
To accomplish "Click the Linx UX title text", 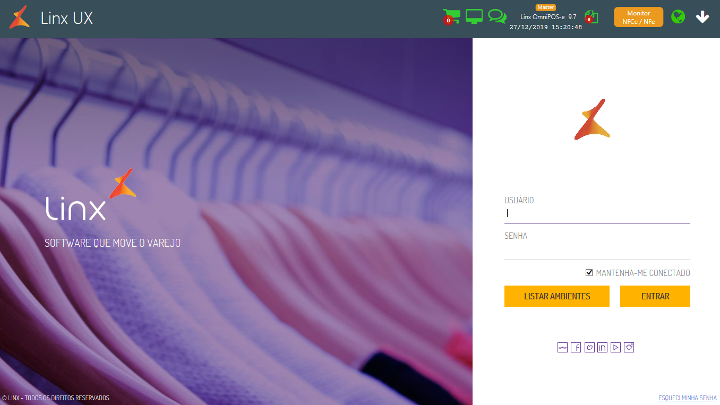I will (67, 18).
